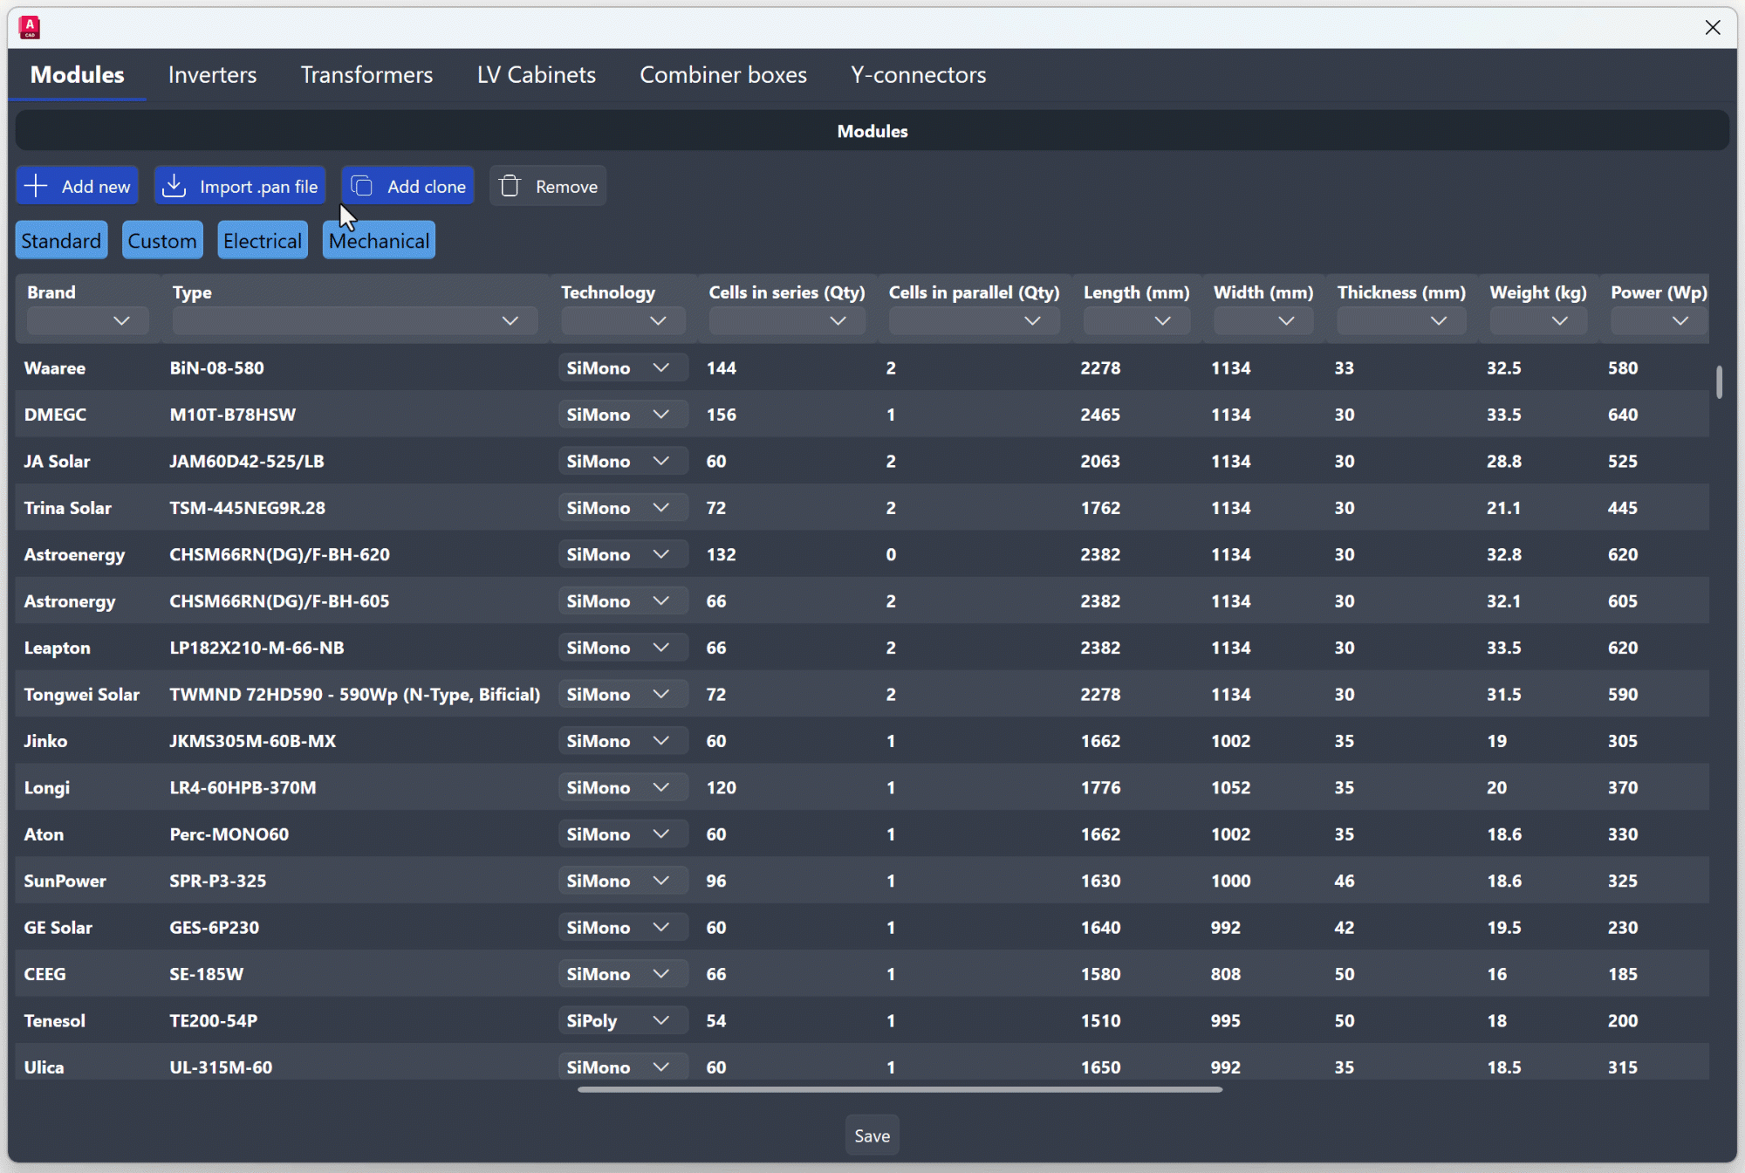The width and height of the screenshot is (1745, 1173).
Task: Click the copy icon on Add clone
Action: pos(362,186)
